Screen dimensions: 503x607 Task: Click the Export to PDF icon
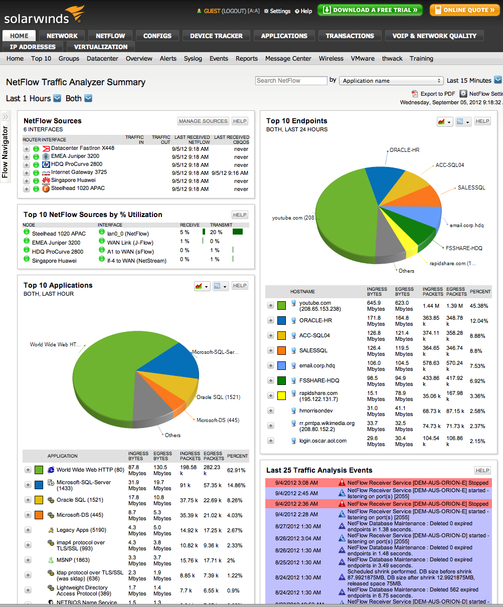[x=414, y=94]
